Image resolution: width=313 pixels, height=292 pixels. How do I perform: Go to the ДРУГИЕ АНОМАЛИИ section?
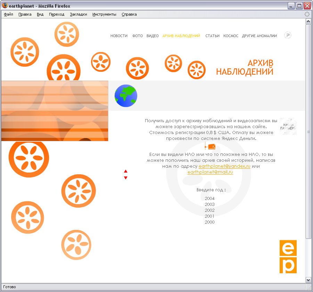pyautogui.click(x=259, y=36)
